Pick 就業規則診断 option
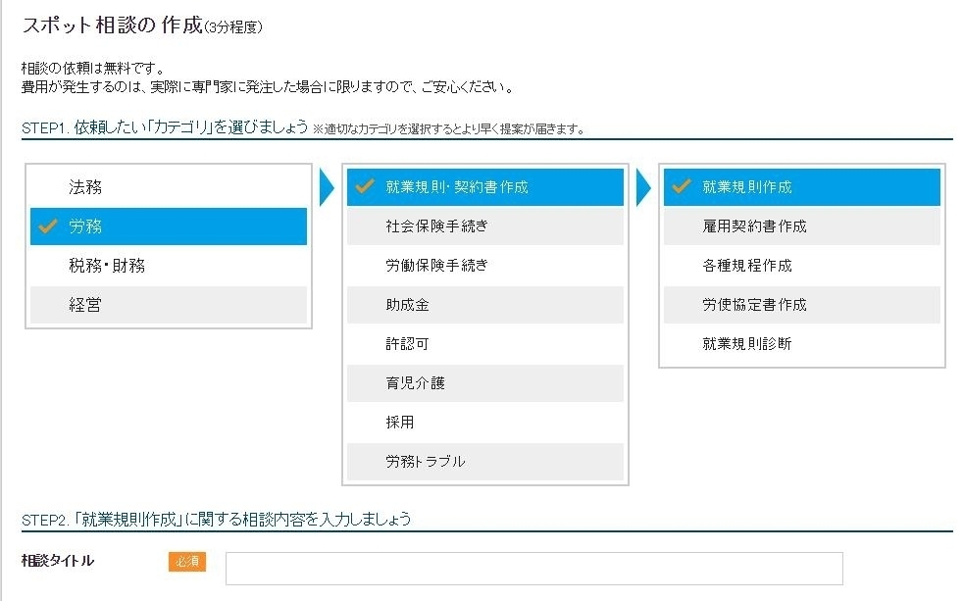This screenshot has height=601, width=963. [x=802, y=344]
